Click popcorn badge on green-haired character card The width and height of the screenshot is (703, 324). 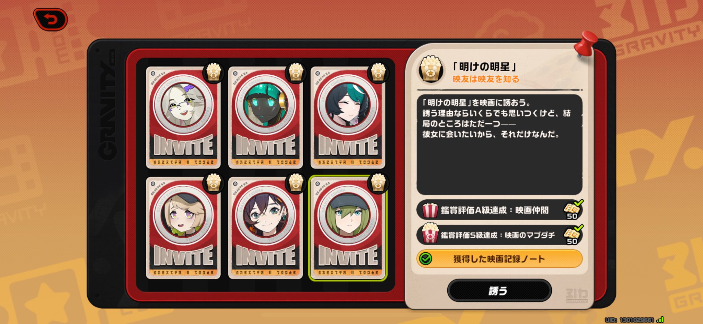378,183
